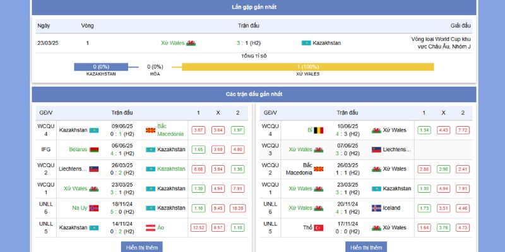Click the Iceland flag icon
Viewport: 505px width, 252px height.
click(376, 208)
